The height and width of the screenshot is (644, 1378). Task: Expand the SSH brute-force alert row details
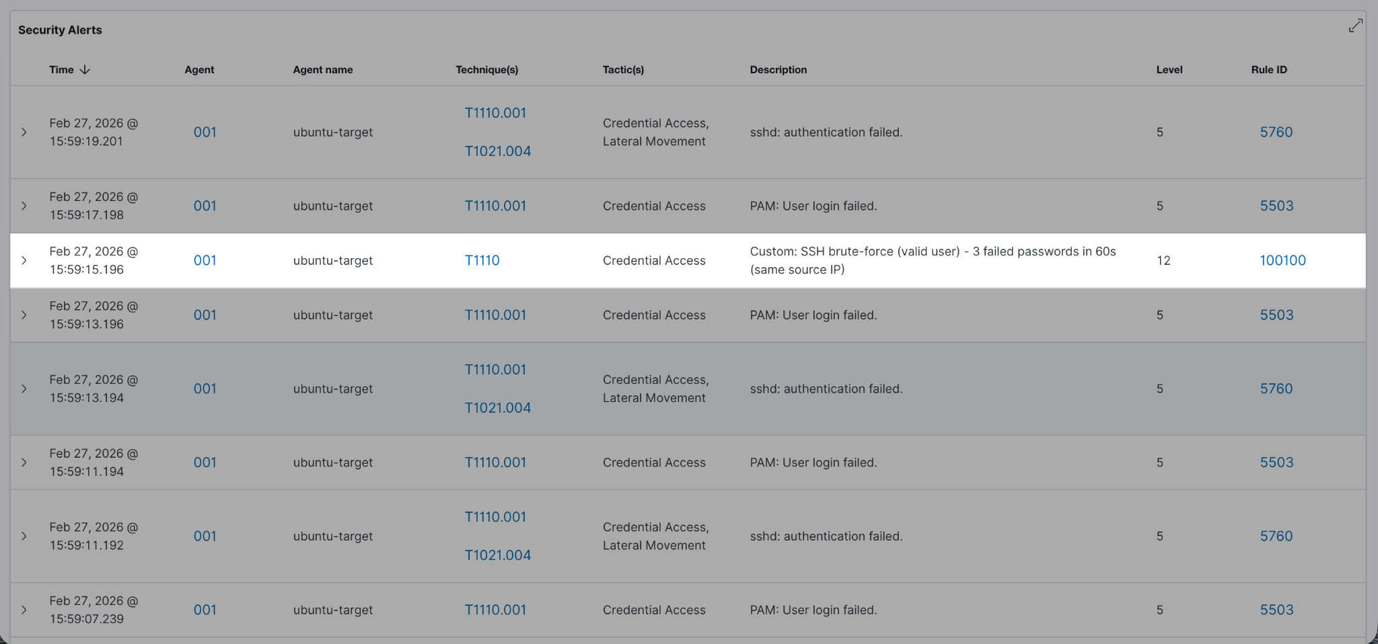[24, 261]
